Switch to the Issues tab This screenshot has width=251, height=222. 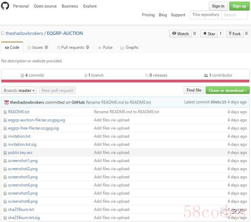[x=38, y=47]
